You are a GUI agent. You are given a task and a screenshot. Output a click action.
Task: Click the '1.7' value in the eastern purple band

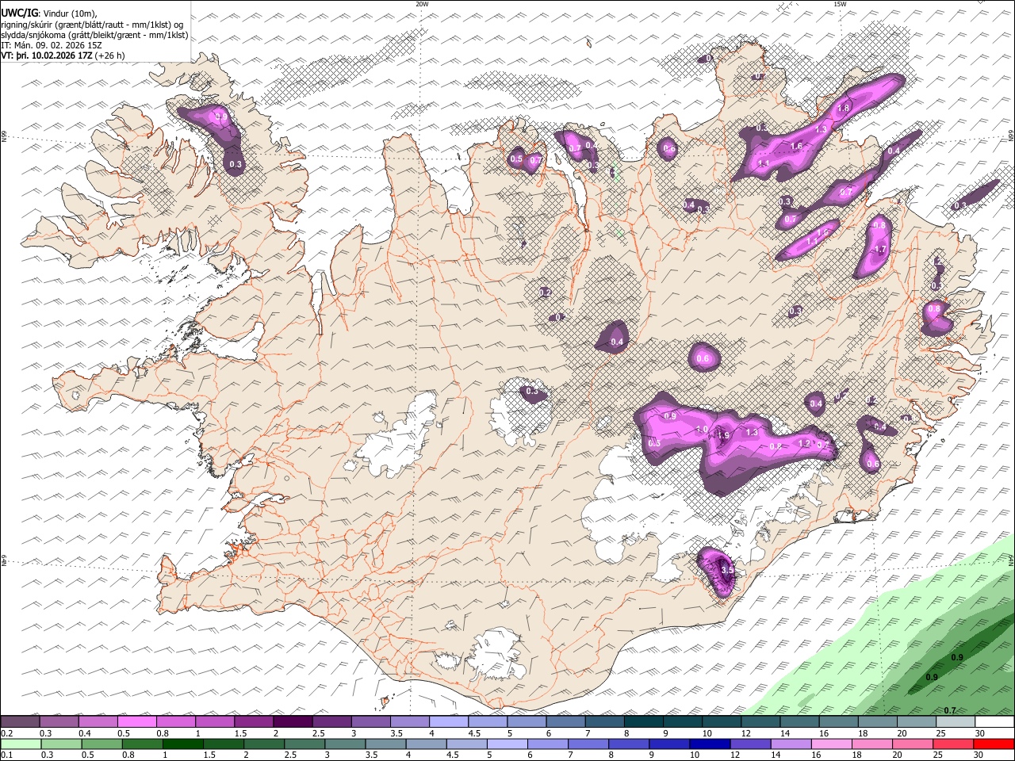pos(879,250)
